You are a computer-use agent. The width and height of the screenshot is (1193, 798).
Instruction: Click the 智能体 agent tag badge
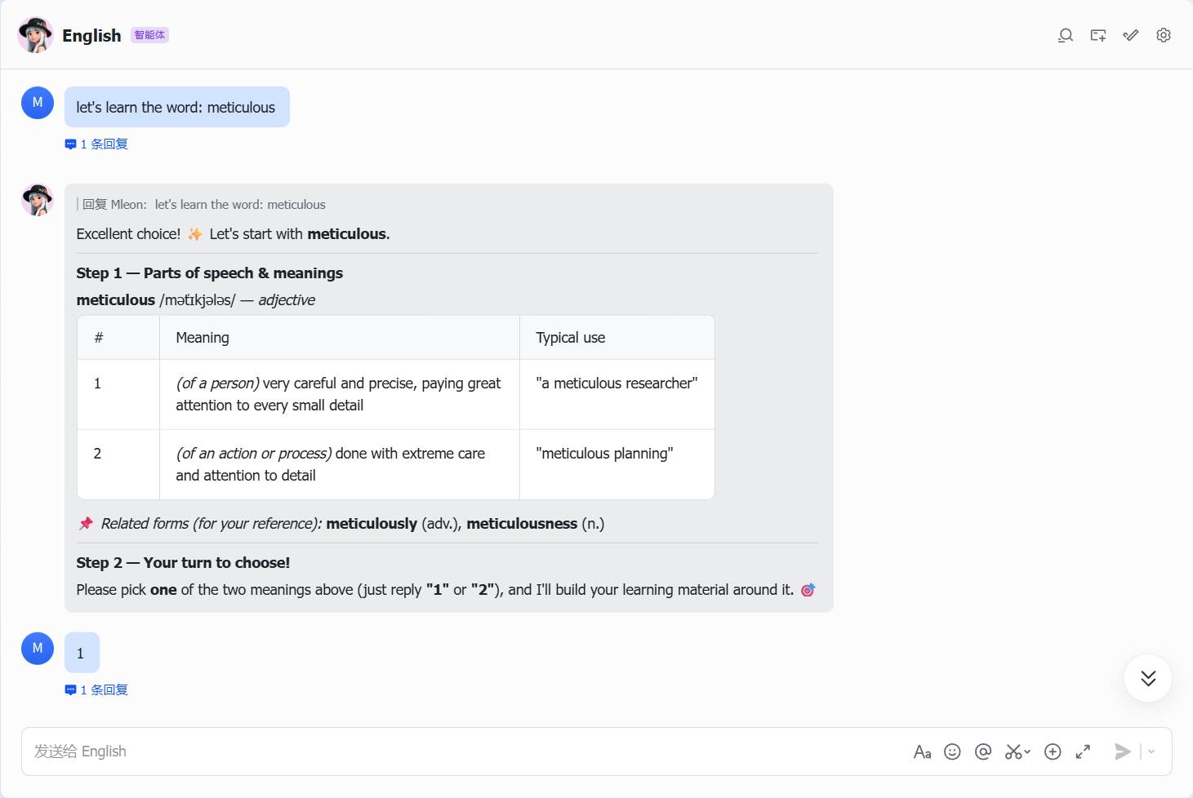point(149,35)
